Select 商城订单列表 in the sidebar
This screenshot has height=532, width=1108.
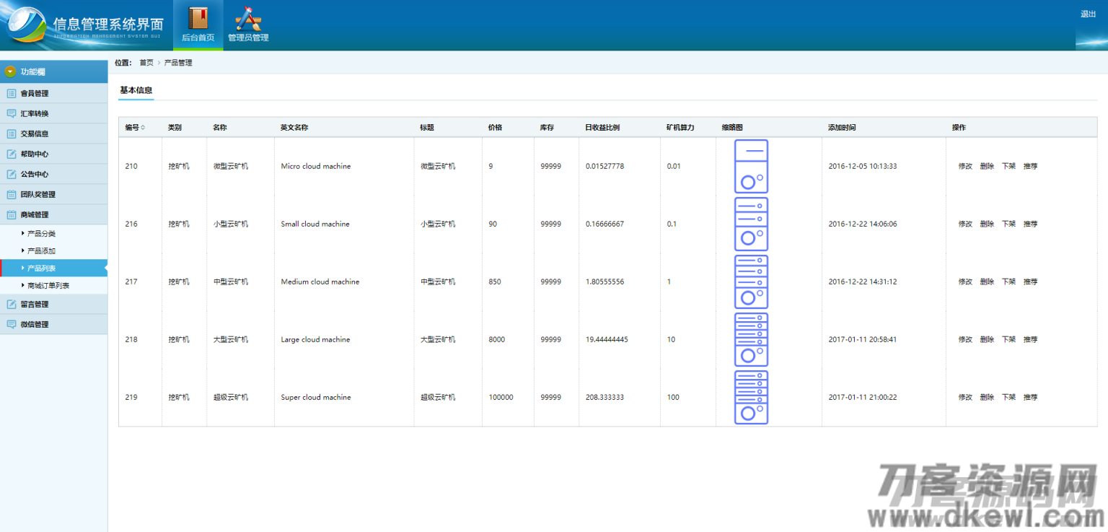click(48, 286)
